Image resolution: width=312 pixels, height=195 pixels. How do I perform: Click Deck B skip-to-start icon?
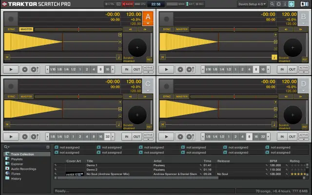coord(162,57)
